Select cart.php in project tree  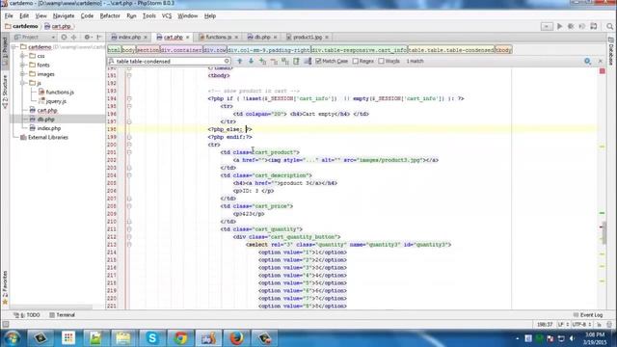click(x=47, y=110)
